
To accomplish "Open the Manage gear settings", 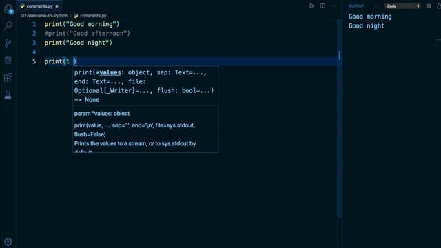I will (8, 242).
